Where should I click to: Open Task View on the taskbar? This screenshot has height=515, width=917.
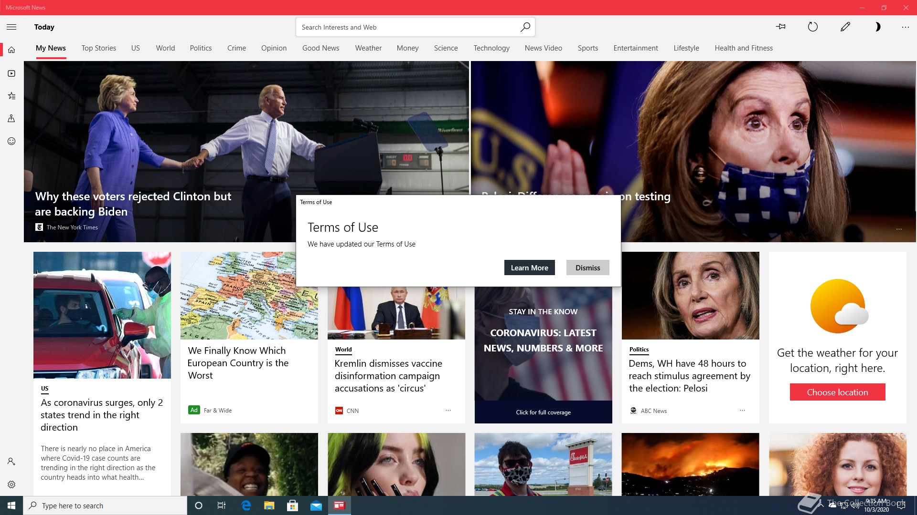click(222, 505)
